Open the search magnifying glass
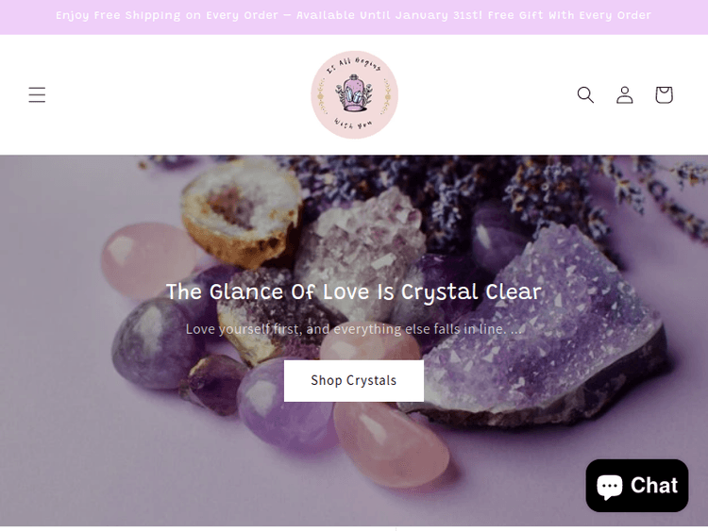The width and height of the screenshot is (708, 531). click(585, 94)
